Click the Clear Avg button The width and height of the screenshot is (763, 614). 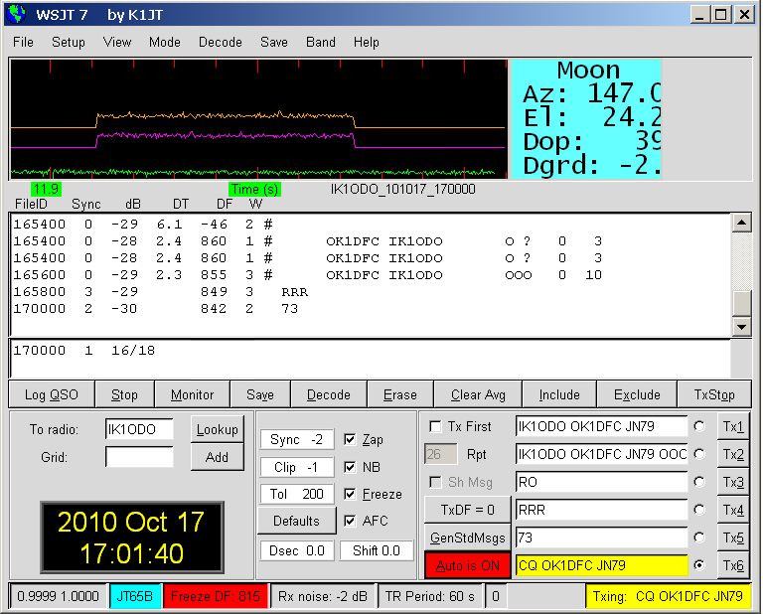click(477, 394)
